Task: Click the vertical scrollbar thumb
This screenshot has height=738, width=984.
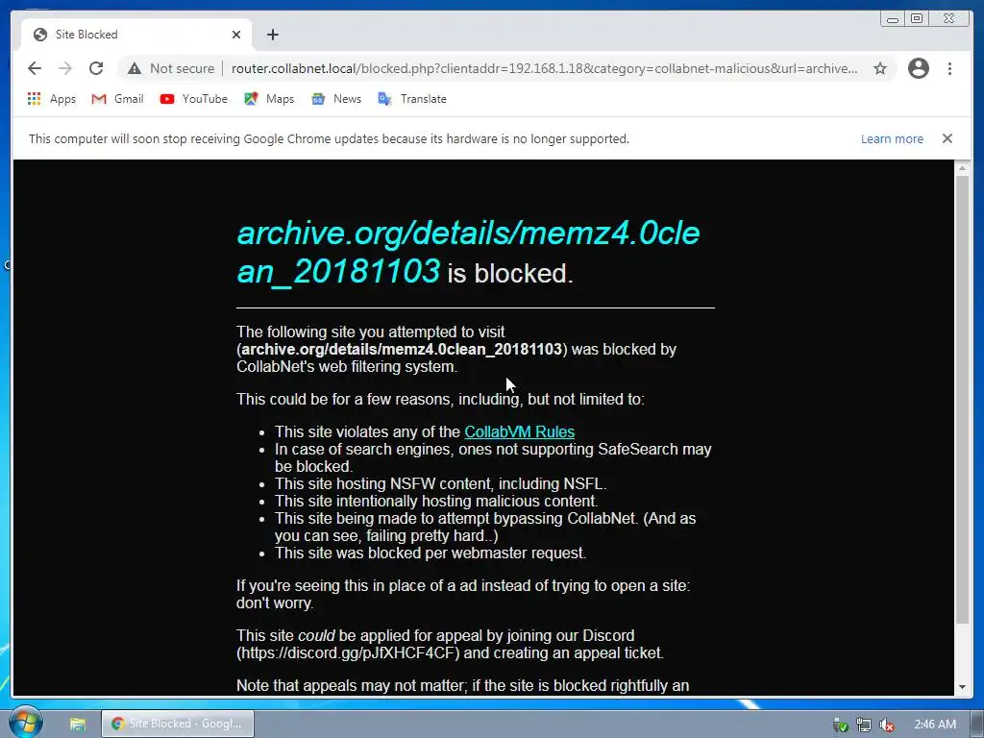Action: click(x=962, y=399)
